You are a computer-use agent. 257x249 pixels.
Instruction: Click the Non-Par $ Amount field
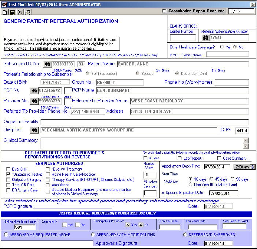pos(234,226)
